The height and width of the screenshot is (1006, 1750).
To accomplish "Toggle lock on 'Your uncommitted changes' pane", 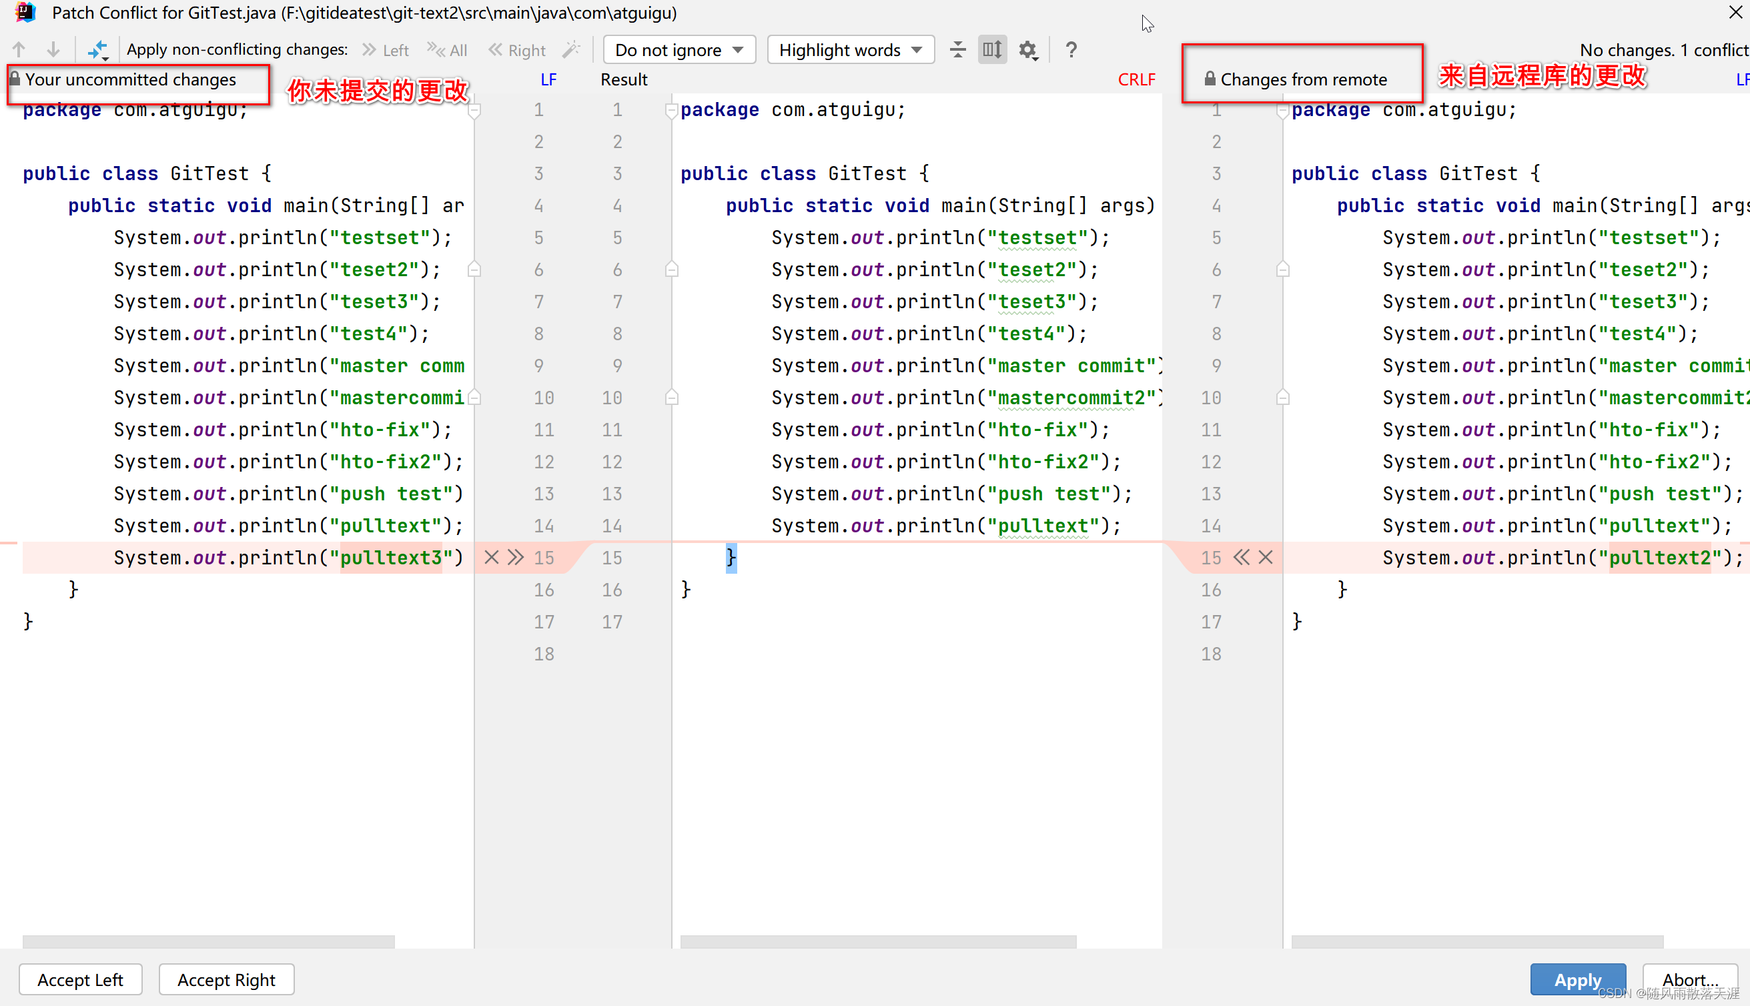I will click(x=15, y=79).
